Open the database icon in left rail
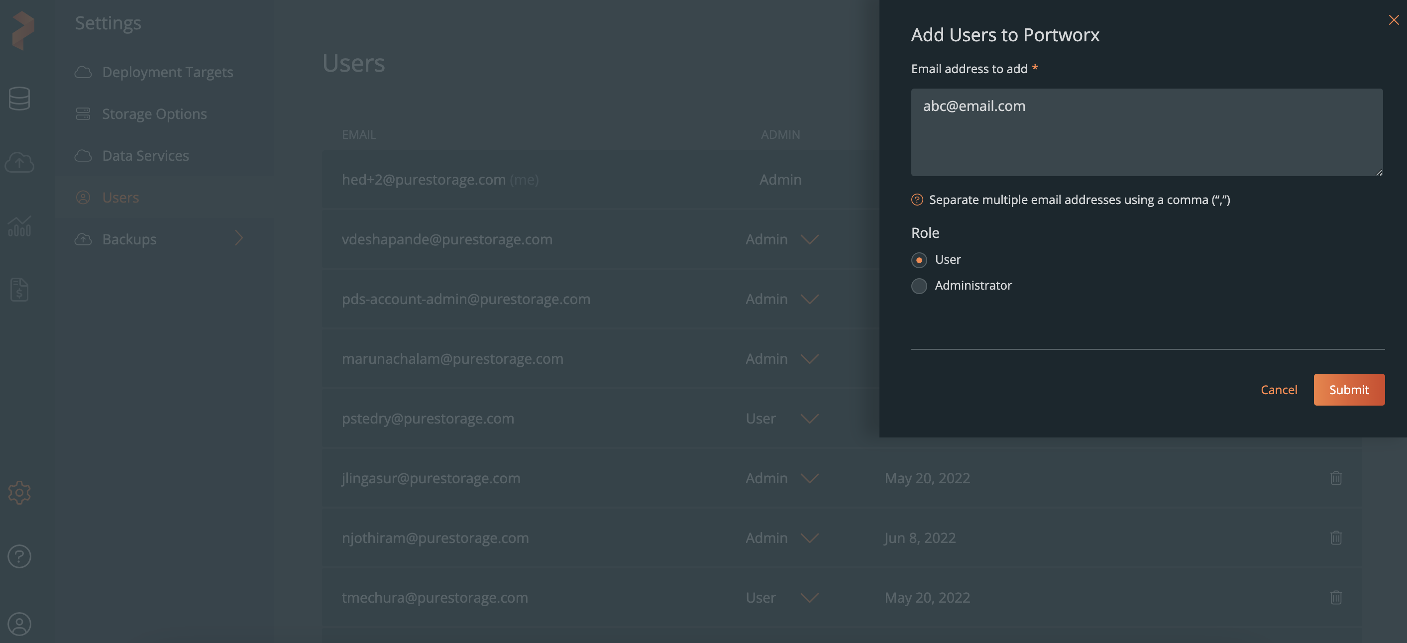Viewport: 1407px width, 643px height. pyautogui.click(x=20, y=99)
